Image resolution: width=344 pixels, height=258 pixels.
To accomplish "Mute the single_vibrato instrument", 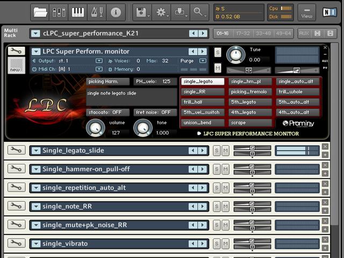I will click(226, 243).
